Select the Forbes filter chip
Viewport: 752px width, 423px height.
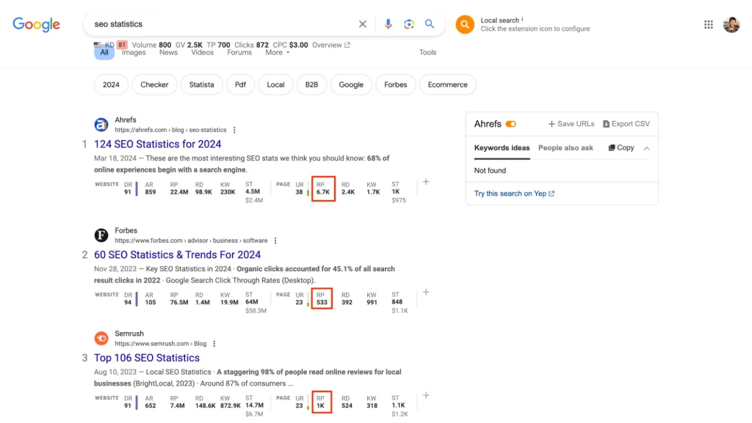pos(396,85)
